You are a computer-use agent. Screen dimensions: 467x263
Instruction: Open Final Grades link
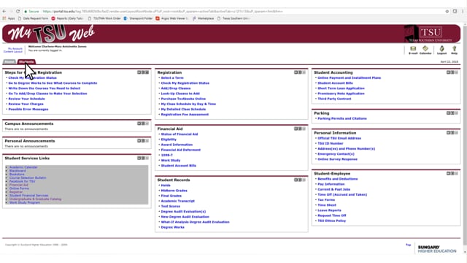click(x=171, y=196)
